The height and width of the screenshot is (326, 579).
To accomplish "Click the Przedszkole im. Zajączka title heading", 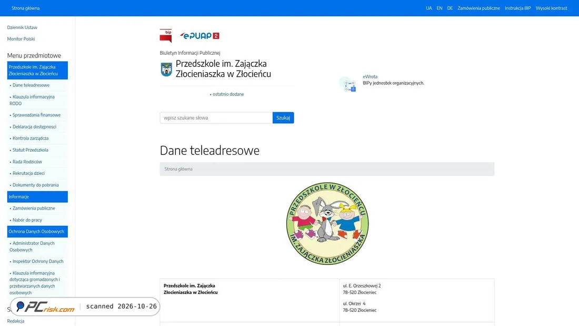I will pos(223,69).
